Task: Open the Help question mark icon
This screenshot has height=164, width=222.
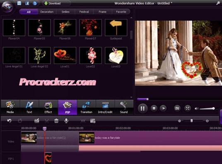Action: (x=35, y=3)
